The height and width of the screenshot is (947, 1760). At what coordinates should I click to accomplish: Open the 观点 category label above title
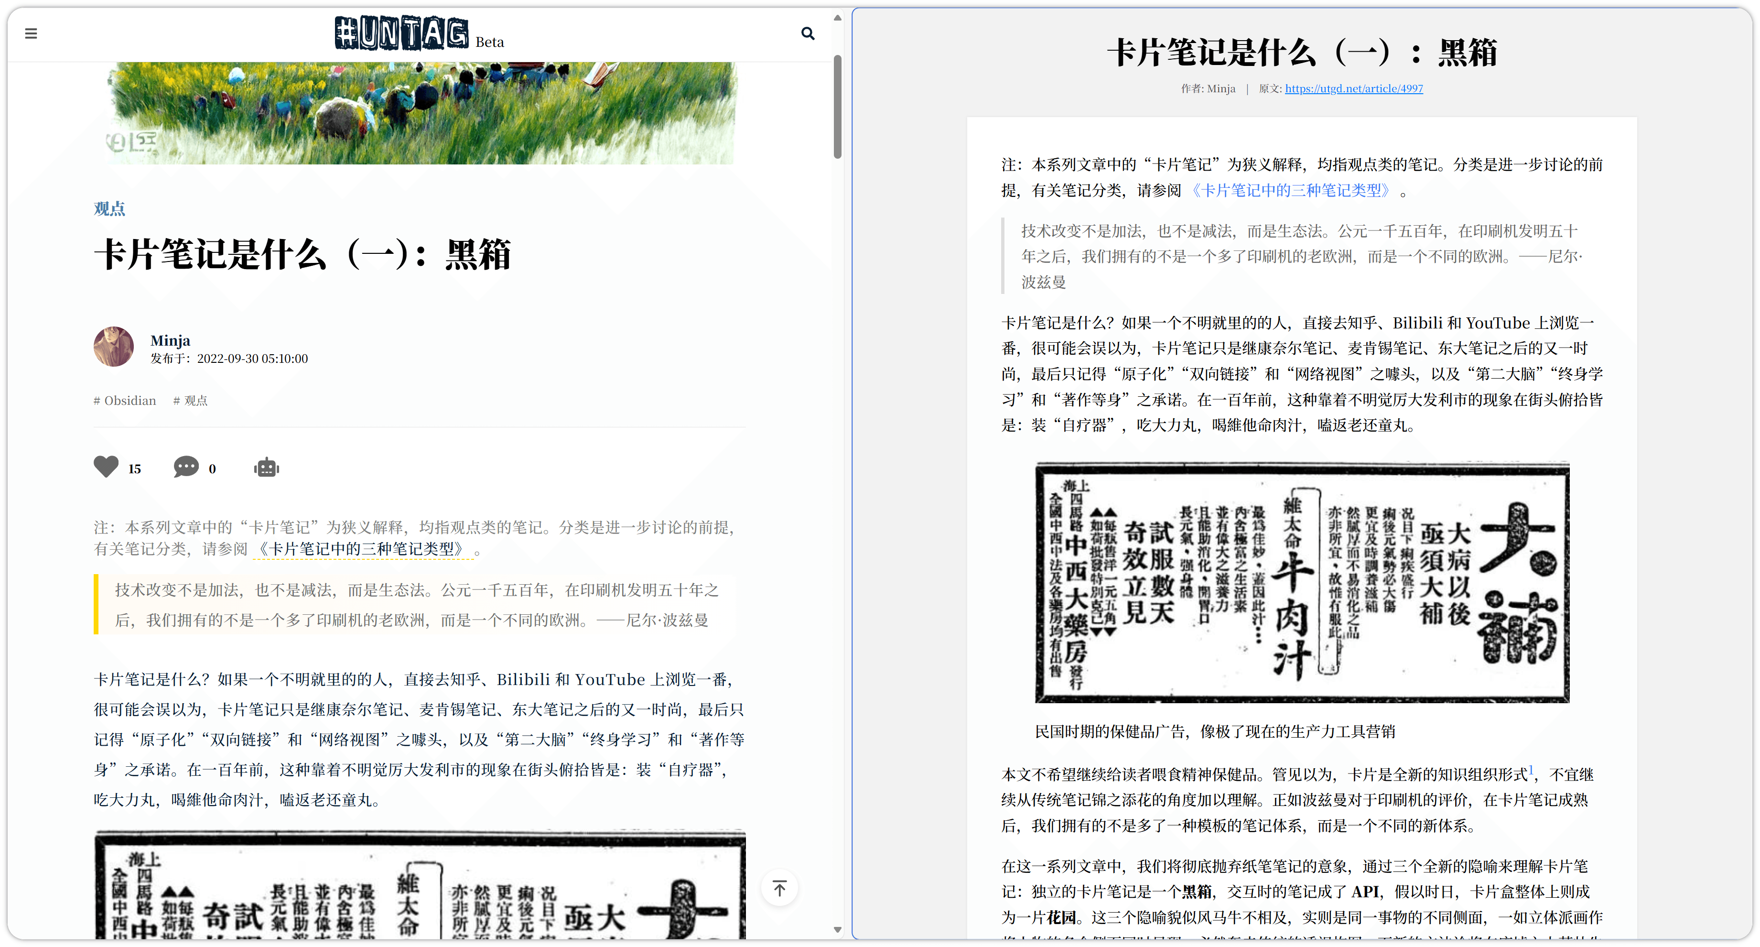(109, 208)
